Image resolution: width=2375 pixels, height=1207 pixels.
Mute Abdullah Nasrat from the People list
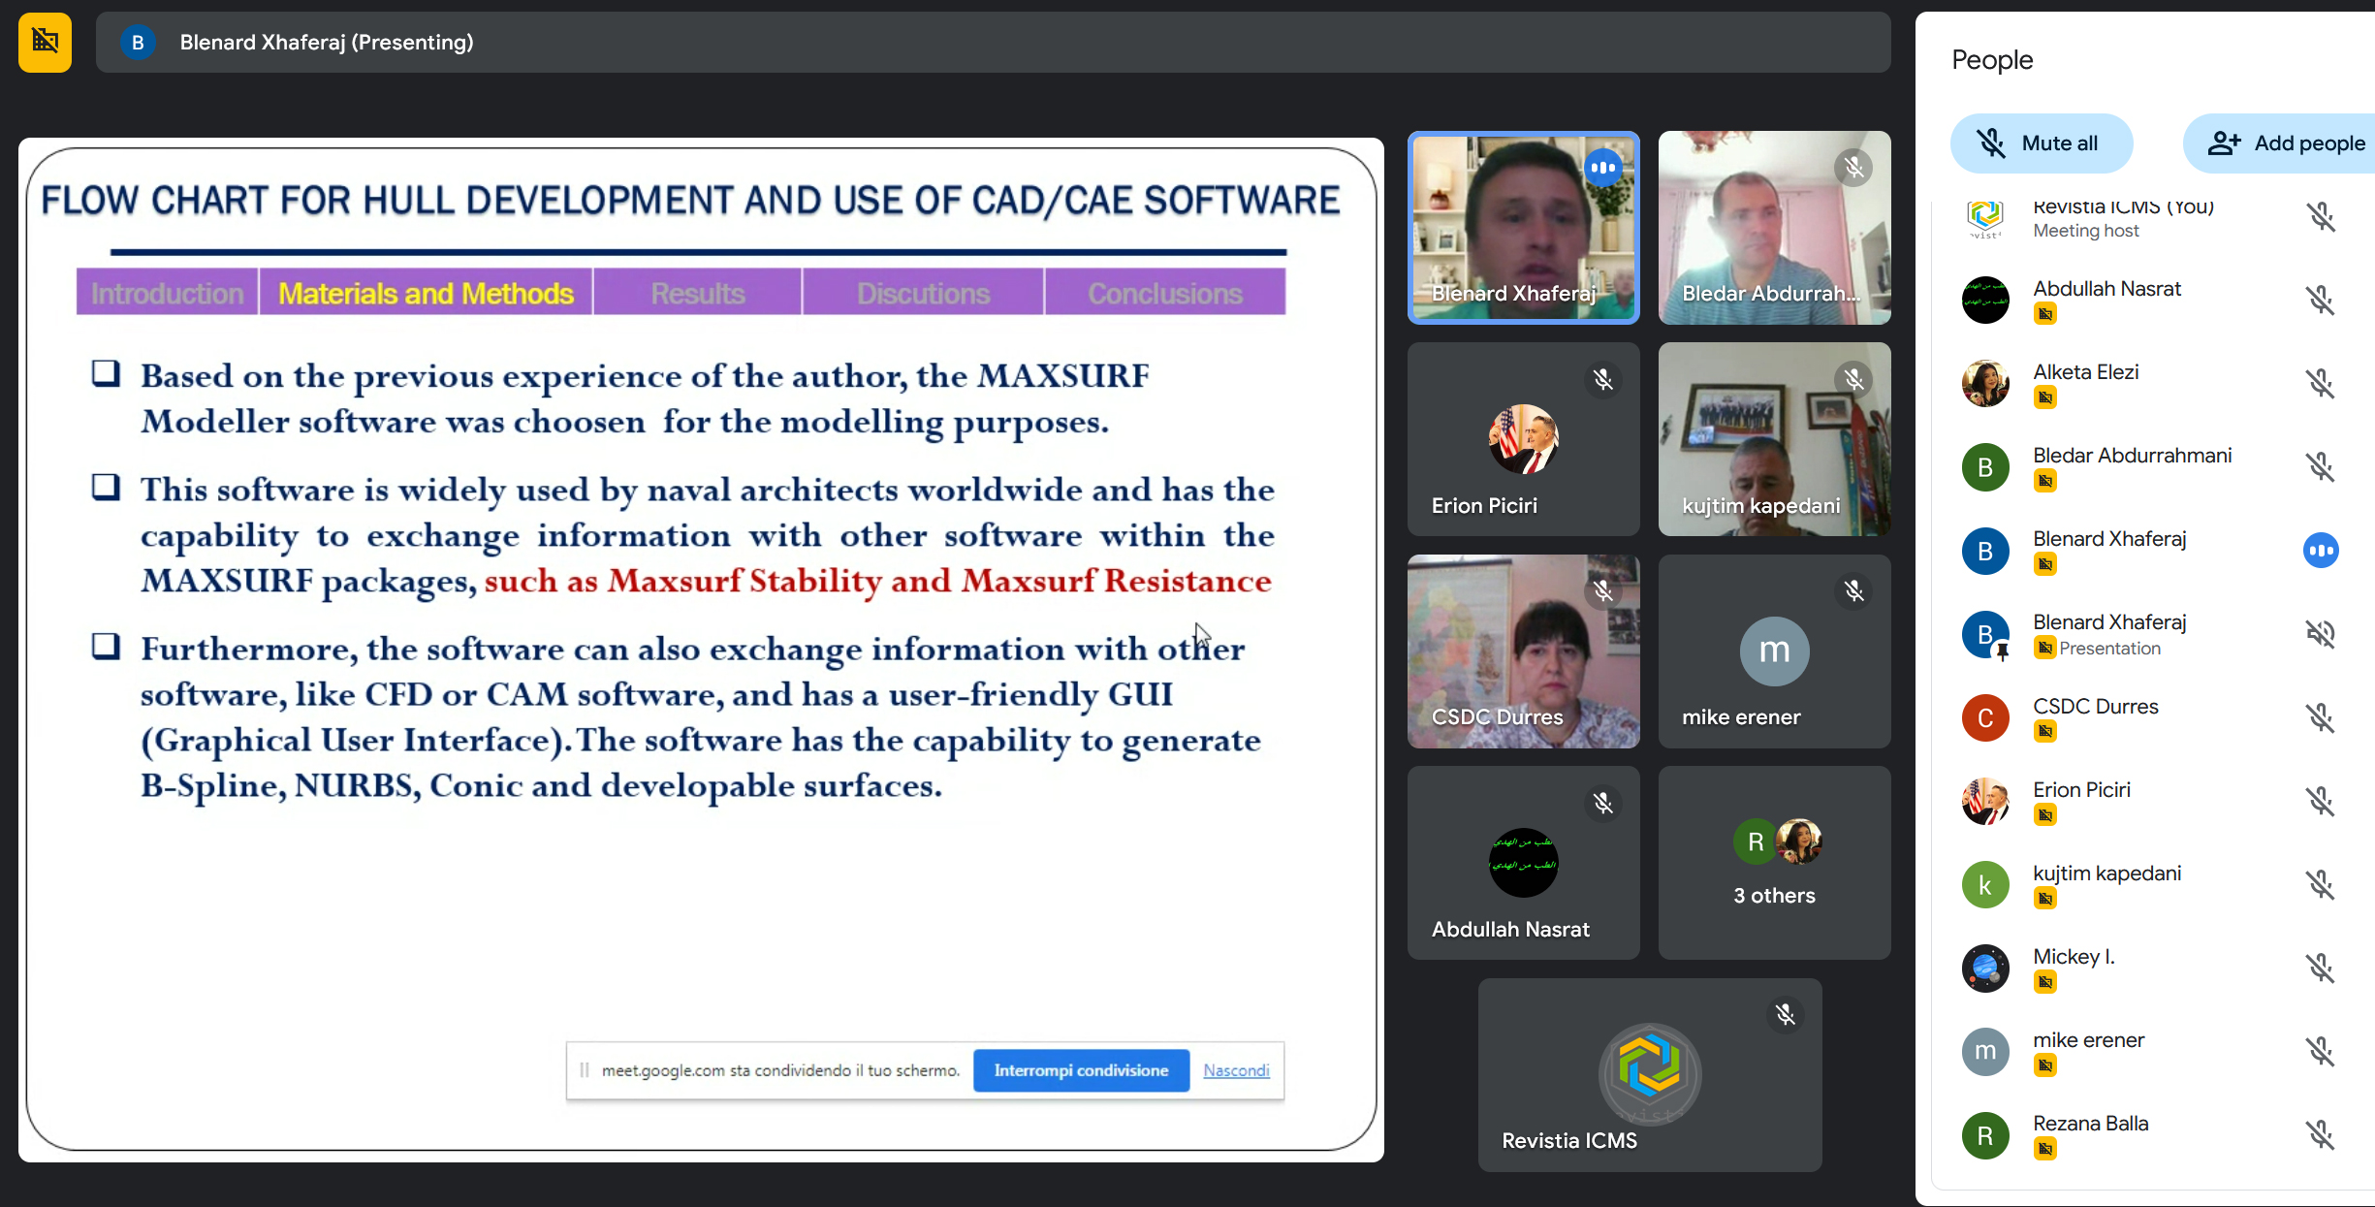(2320, 300)
